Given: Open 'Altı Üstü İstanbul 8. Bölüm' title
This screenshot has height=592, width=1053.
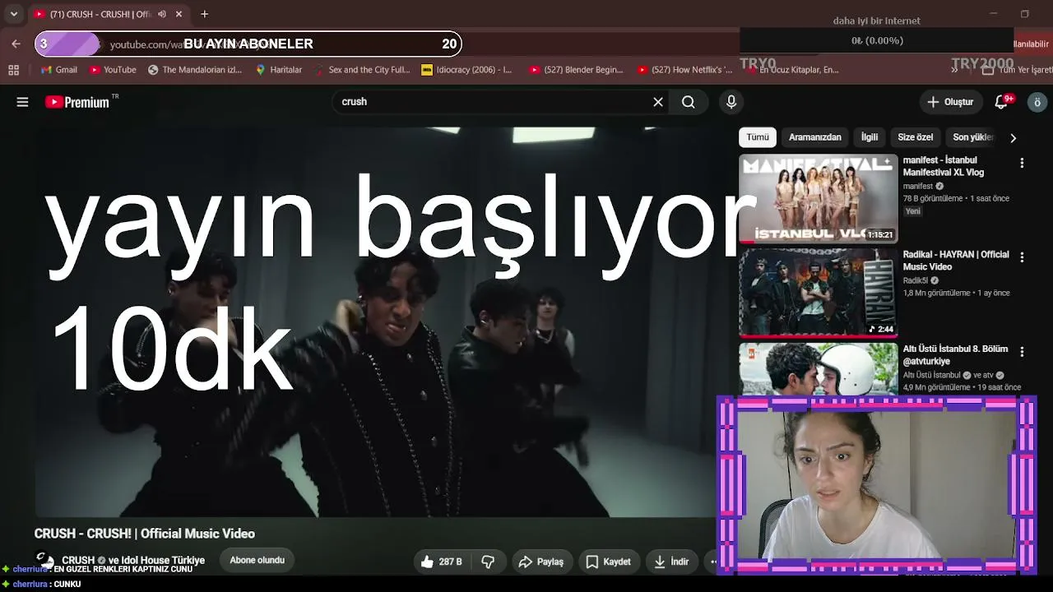Looking at the screenshot, I should click(x=955, y=355).
